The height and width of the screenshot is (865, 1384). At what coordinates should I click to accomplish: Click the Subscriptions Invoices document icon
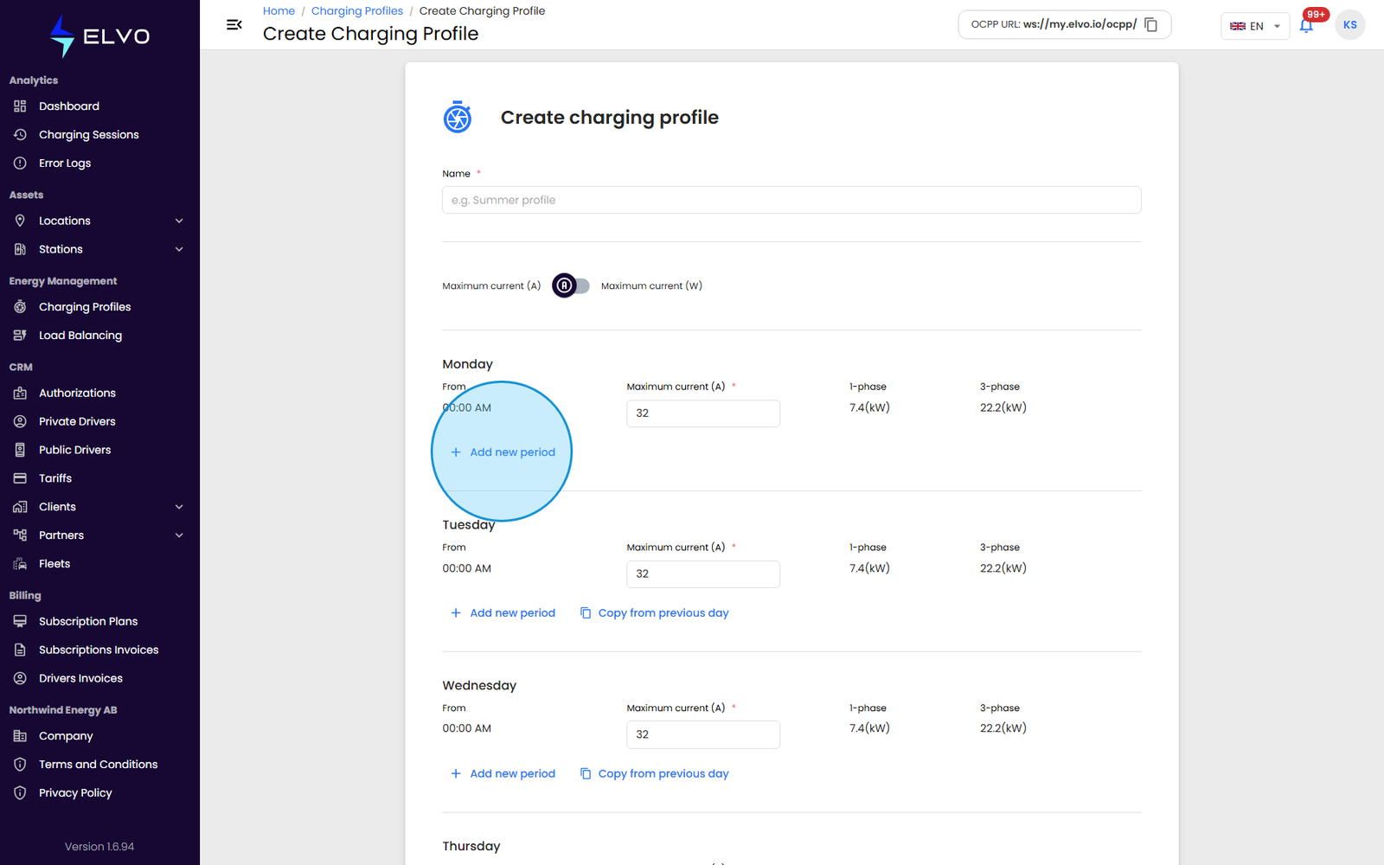click(20, 650)
